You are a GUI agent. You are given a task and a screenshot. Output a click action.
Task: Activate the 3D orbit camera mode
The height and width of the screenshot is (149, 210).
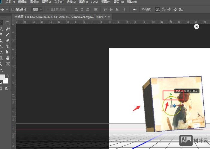pos(157,10)
